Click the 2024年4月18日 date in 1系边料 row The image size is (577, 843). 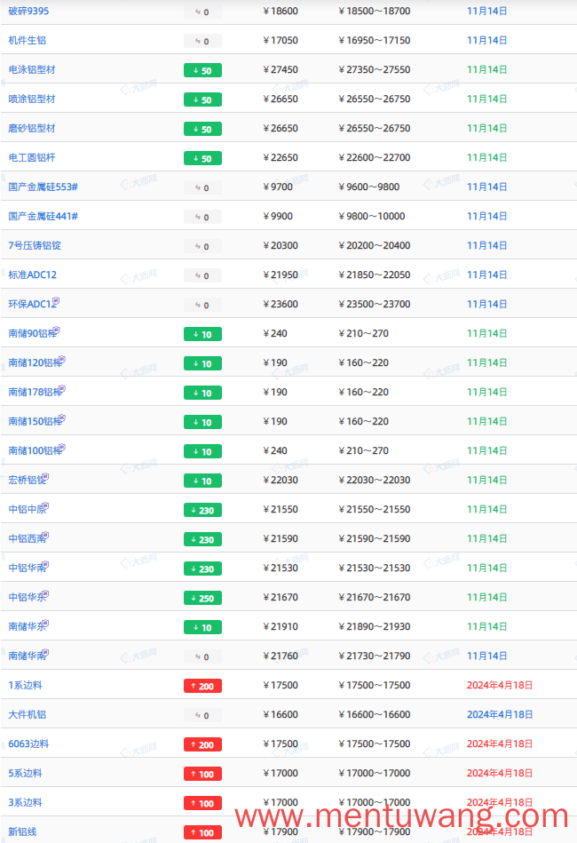(500, 685)
